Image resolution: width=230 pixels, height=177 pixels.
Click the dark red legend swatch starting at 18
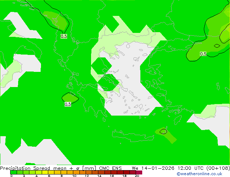(127, 172)
